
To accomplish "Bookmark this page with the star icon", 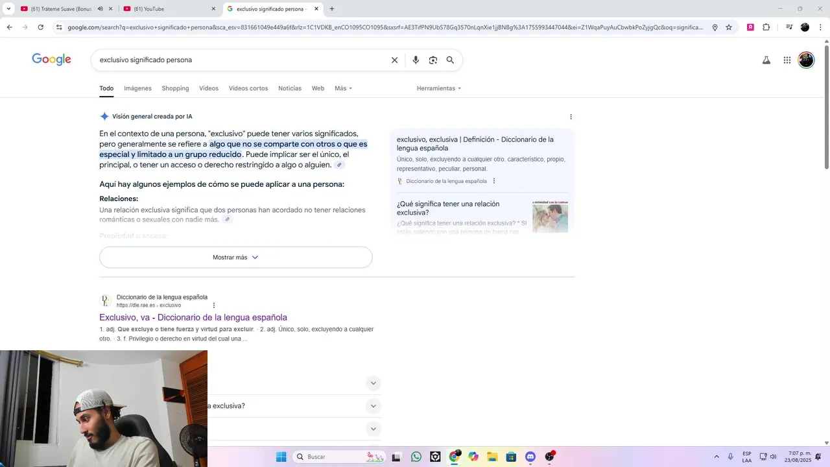I will point(729,27).
